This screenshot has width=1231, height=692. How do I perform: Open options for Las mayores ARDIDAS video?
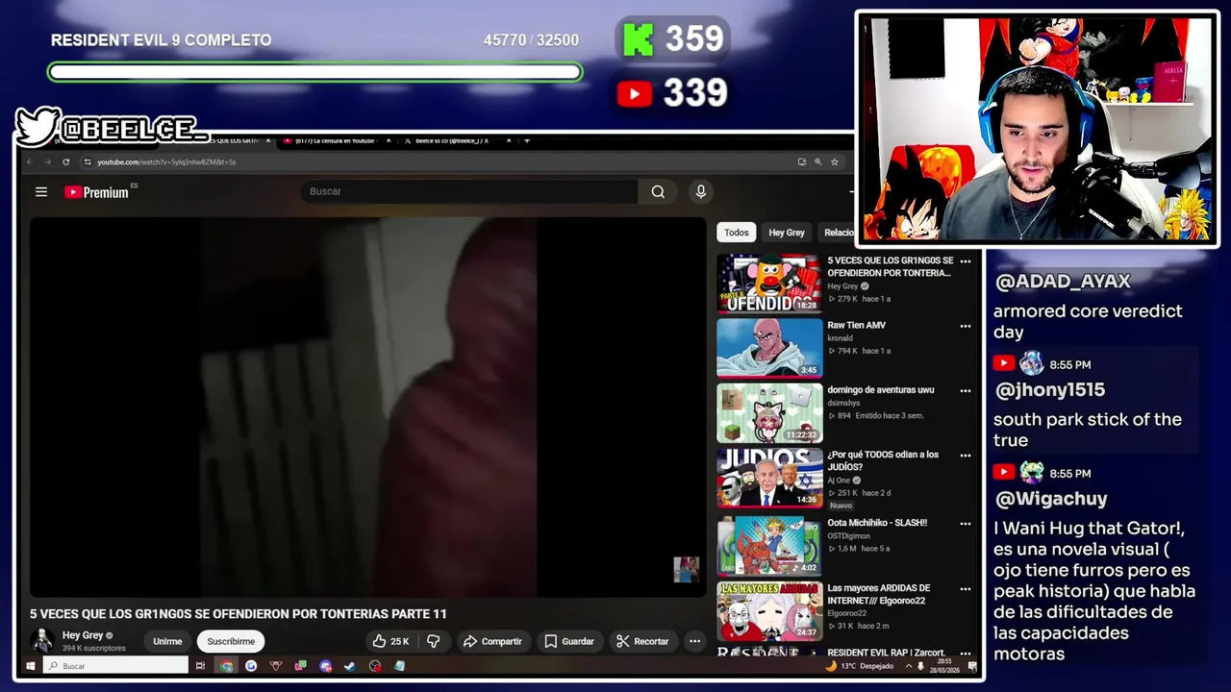click(x=966, y=589)
